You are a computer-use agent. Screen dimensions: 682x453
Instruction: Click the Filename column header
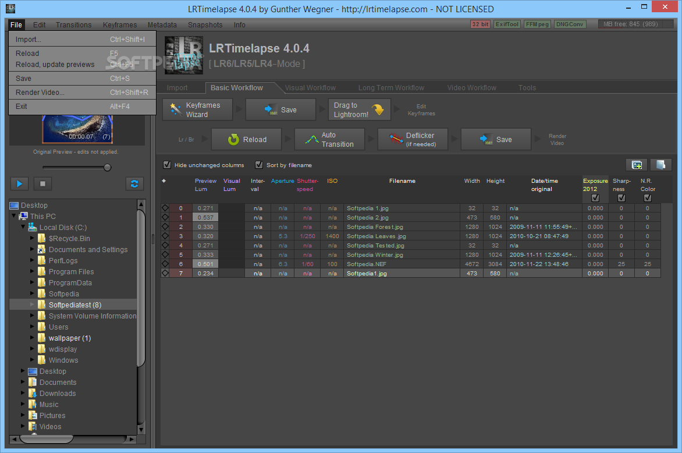point(402,181)
